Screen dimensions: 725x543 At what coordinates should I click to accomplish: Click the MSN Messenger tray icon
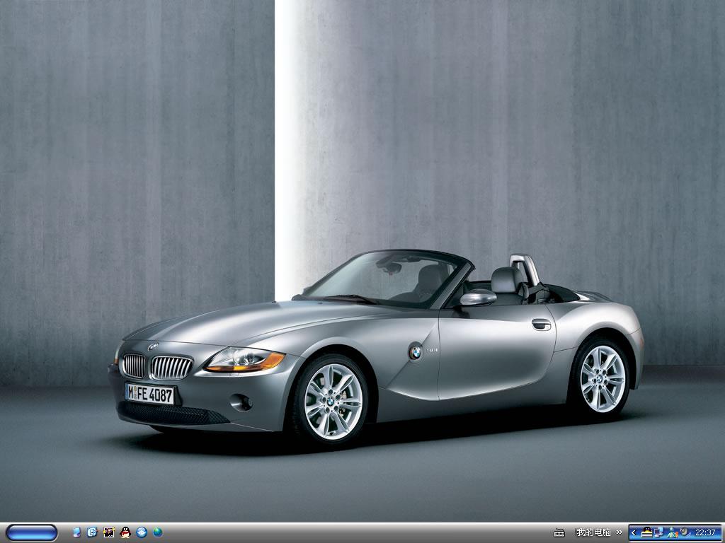[x=672, y=532]
